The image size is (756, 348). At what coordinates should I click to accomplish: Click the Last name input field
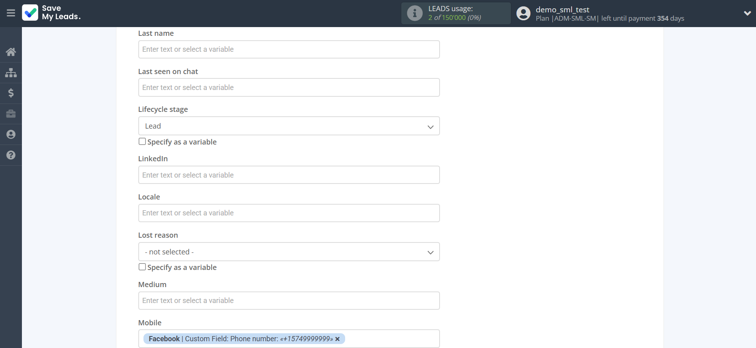tap(289, 49)
